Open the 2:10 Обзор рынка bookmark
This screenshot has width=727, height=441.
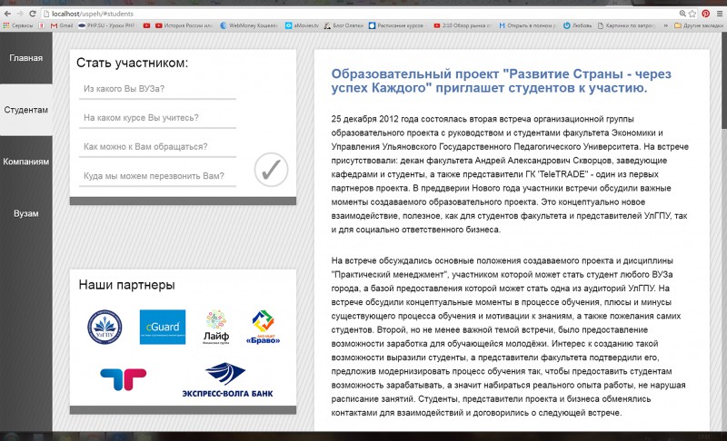point(463,25)
